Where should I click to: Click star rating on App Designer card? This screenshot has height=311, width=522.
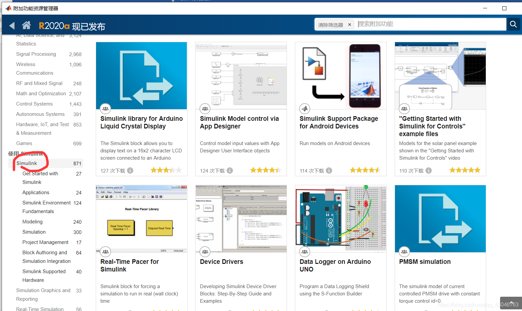point(266,170)
